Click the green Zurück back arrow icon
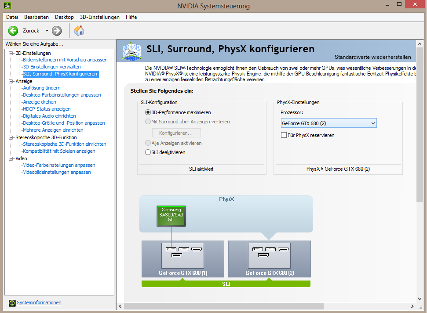 click(13, 31)
